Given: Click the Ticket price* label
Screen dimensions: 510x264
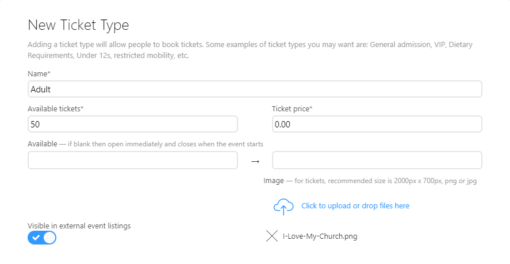Looking at the screenshot, I should [292, 109].
